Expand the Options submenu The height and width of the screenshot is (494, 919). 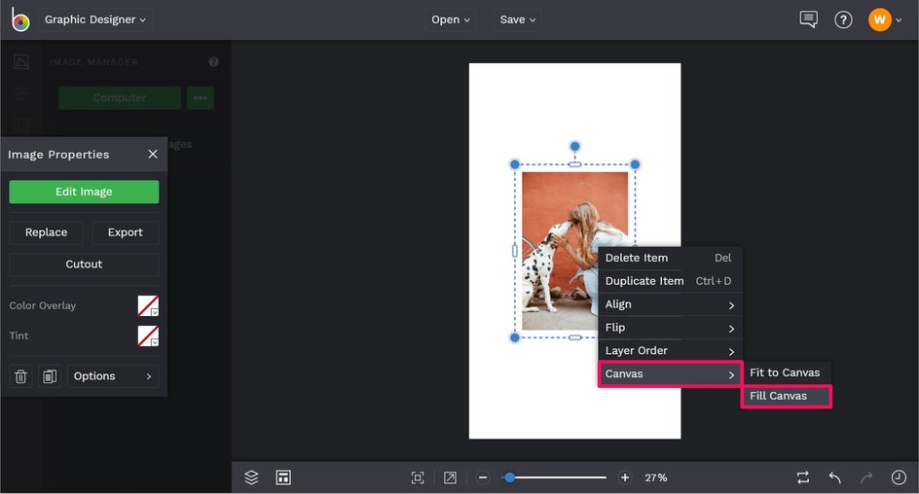click(113, 376)
